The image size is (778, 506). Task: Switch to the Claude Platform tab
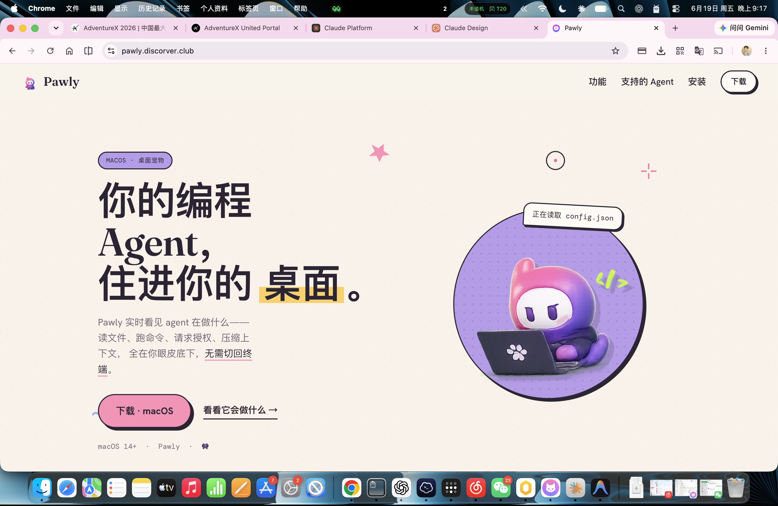[x=365, y=28]
